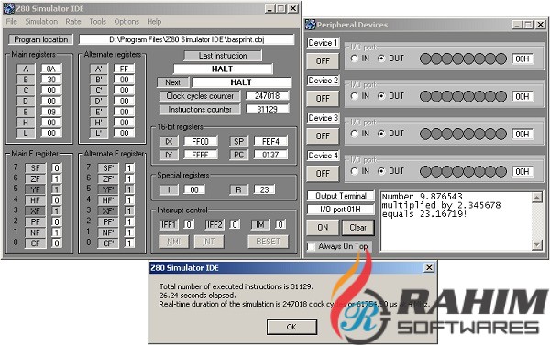This screenshot has height=345, width=550.
Task: Click OK in the Z80 Simulator dialog
Action: pyautogui.click(x=291, y=327)
